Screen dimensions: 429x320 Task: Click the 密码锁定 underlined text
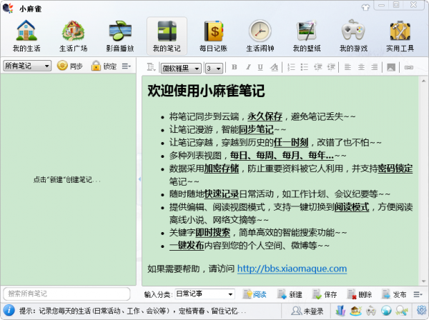395,169
